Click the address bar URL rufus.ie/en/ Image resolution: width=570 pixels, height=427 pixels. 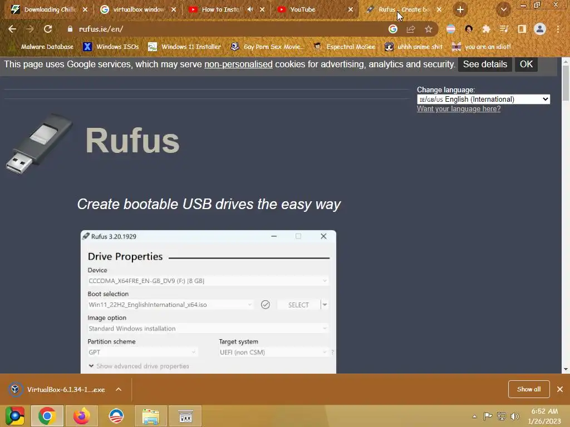point(101,29)
